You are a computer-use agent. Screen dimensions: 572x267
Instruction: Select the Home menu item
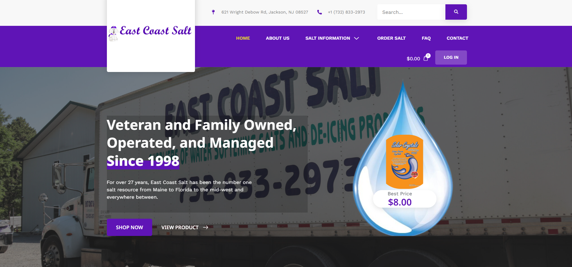click(243, 38)
